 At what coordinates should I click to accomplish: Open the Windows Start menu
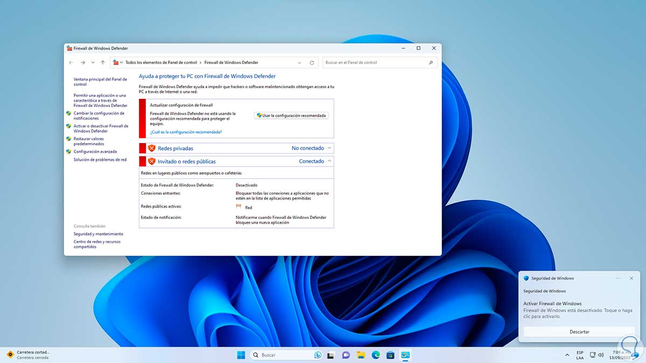241,355
